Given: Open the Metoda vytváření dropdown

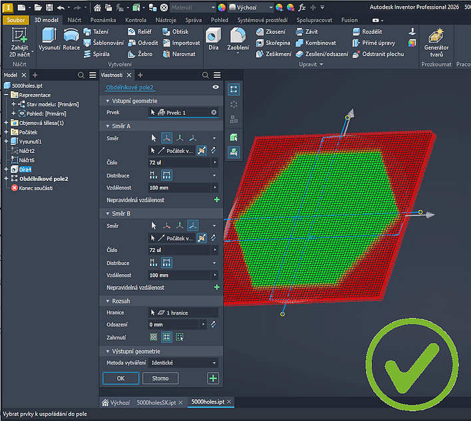Looking at the screenshot, I should click(183, 363).
